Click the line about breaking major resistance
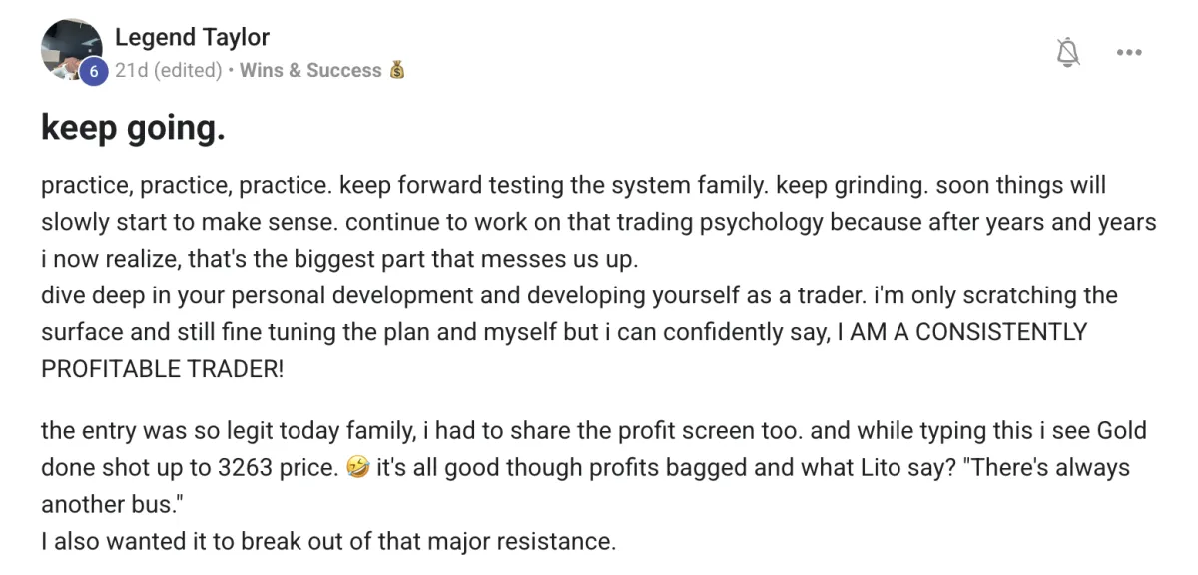 click(328, 542)
